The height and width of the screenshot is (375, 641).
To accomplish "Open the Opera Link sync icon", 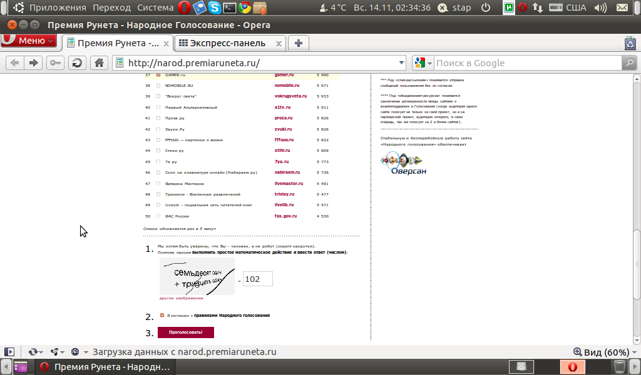I will coord(33,352).
